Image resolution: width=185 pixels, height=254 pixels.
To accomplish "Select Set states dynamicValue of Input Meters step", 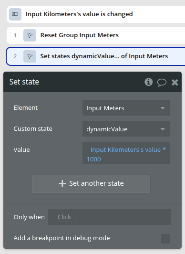I will [96, 56].
